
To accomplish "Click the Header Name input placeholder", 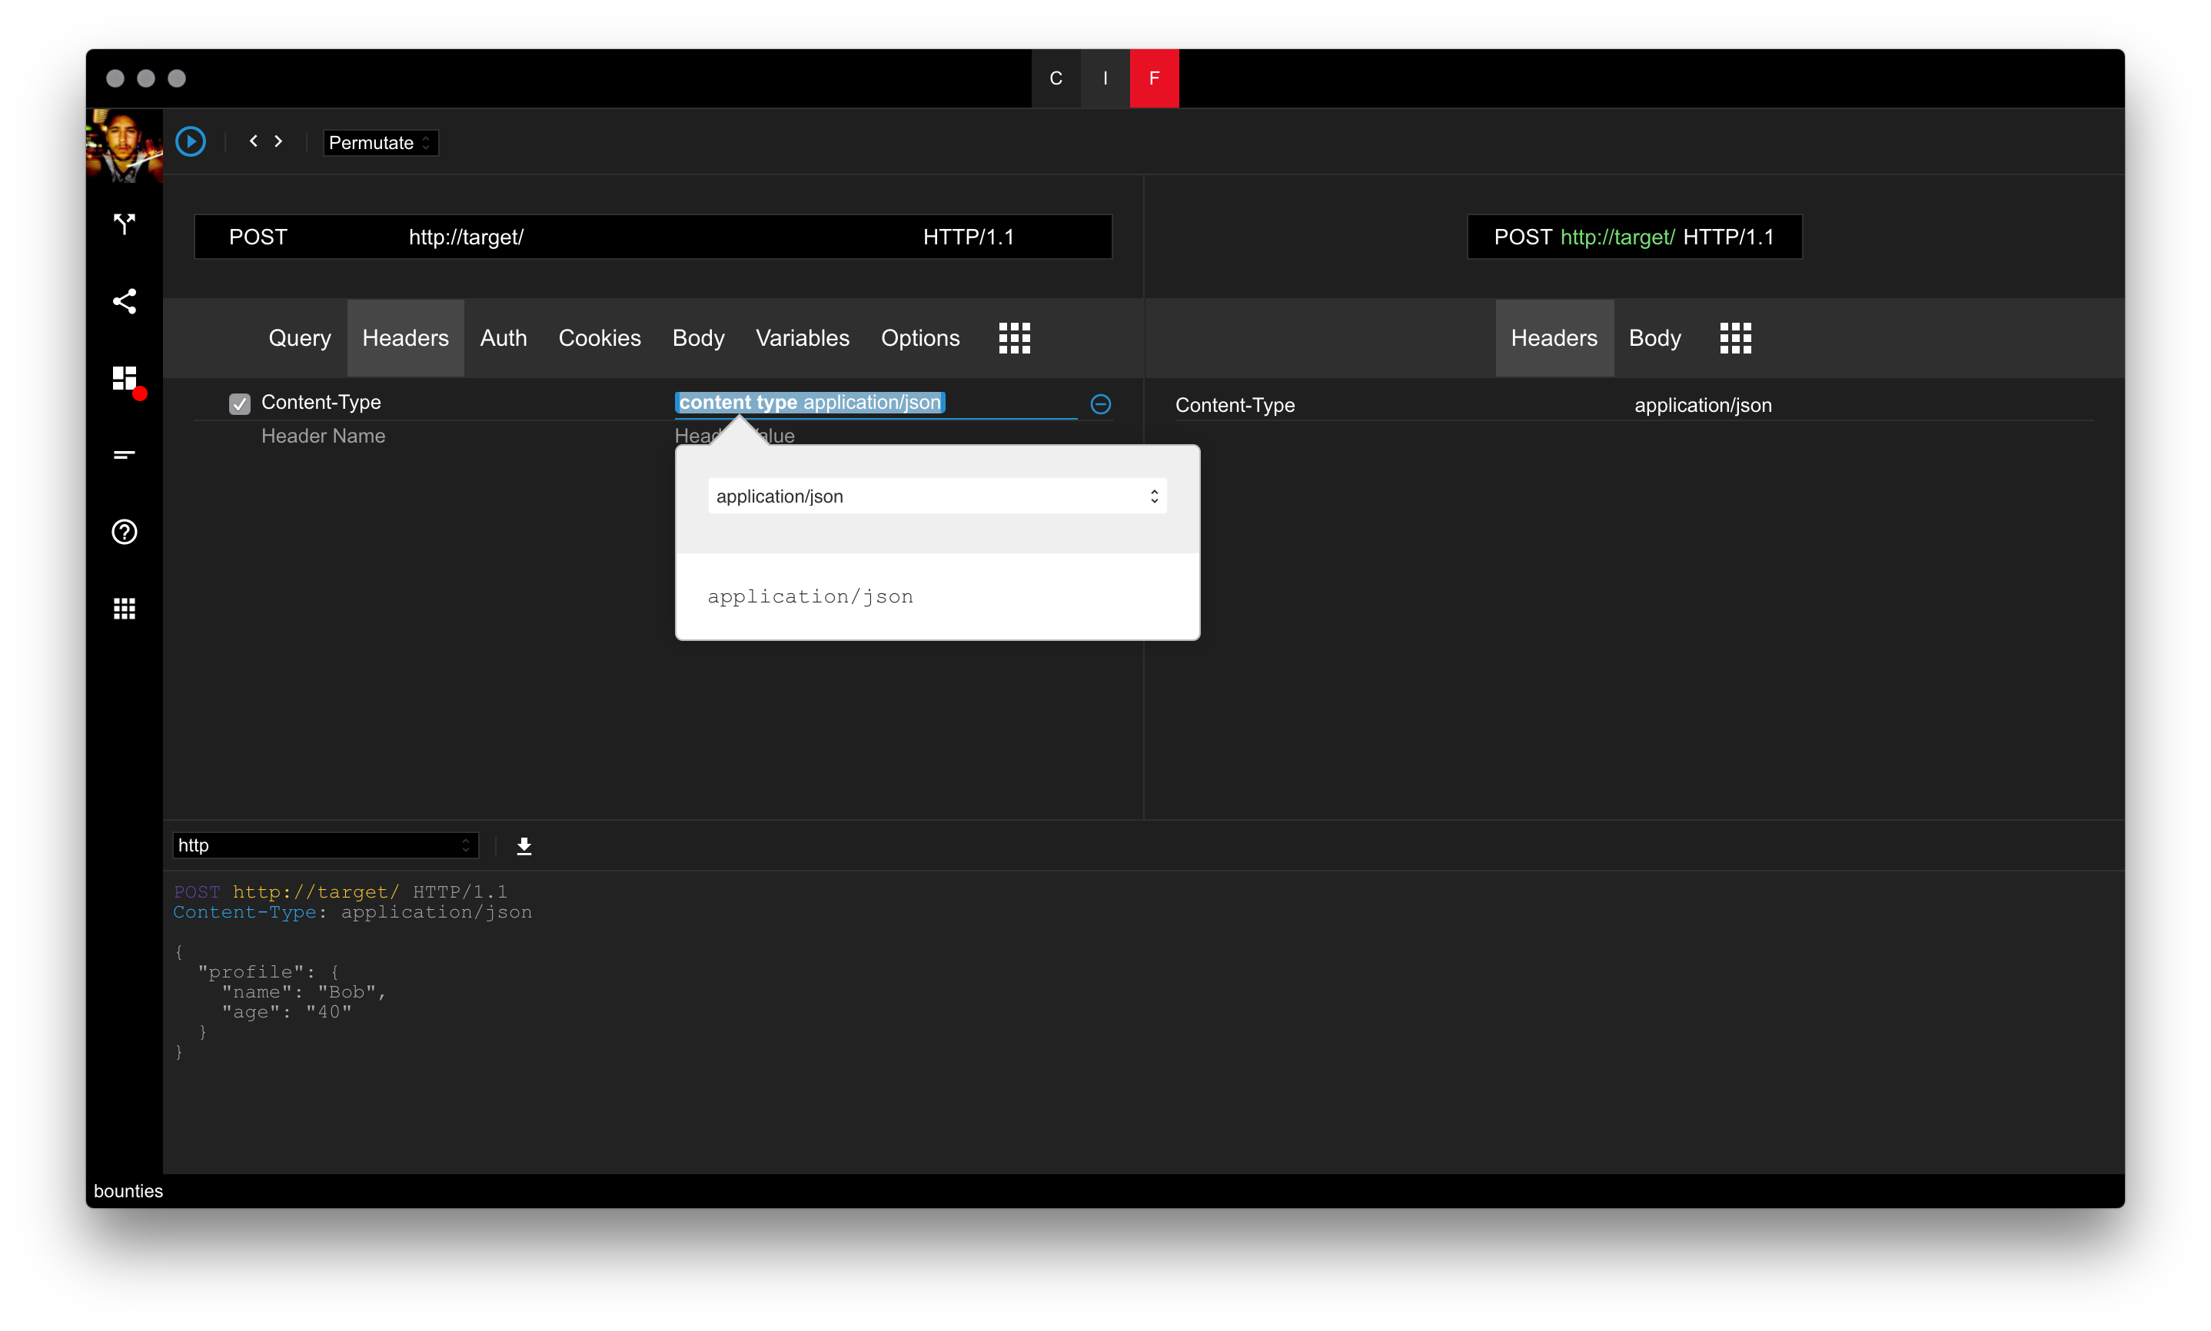I will click(323, 436).
